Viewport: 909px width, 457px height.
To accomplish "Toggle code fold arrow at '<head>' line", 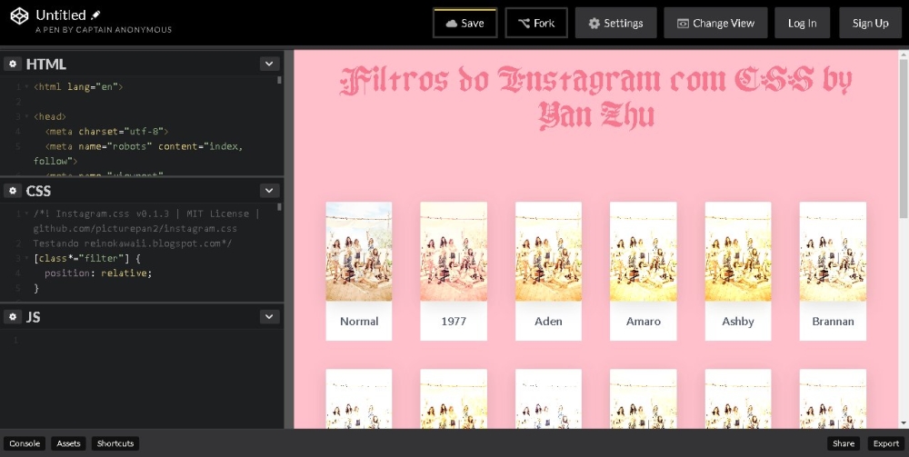I will [x=26, y=116].
